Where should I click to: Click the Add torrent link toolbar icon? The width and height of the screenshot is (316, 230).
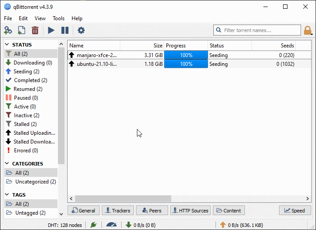pos(8,30)
